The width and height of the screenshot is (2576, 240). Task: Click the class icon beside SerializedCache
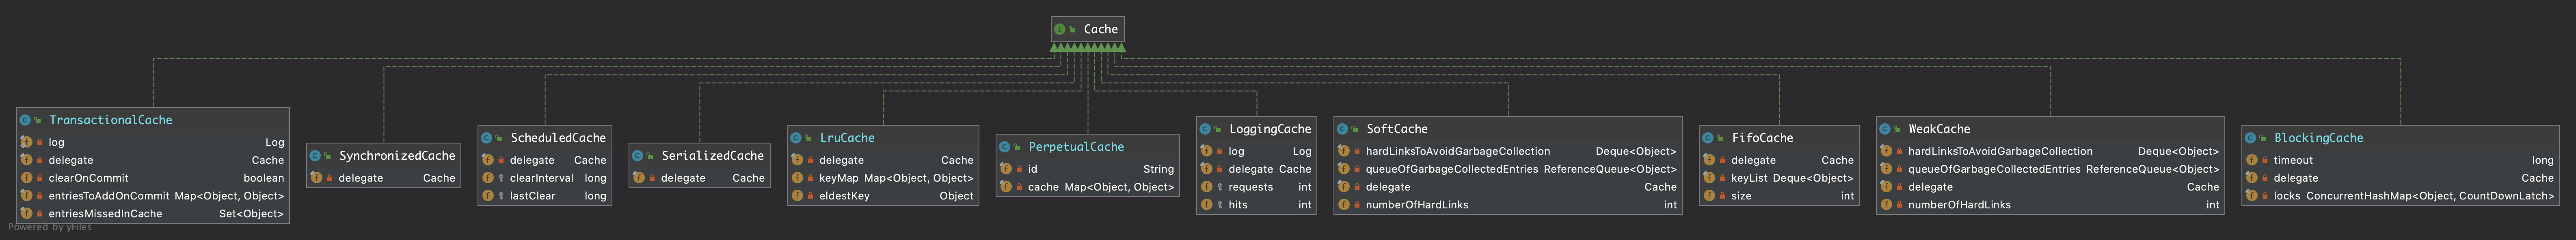(638, 156)
